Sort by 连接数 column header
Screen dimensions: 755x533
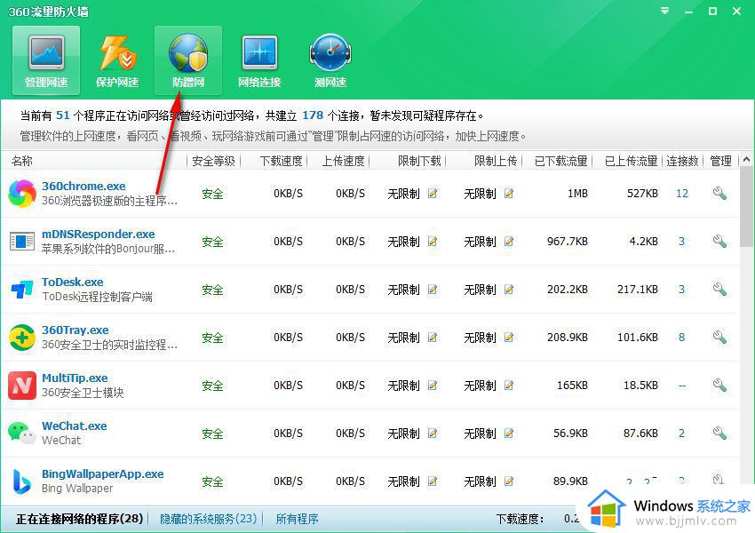click(682, 161)
